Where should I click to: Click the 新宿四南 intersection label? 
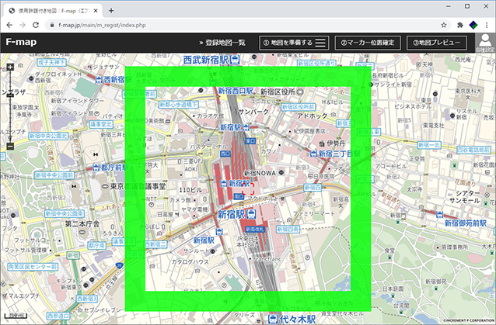[x=288, y=230]
